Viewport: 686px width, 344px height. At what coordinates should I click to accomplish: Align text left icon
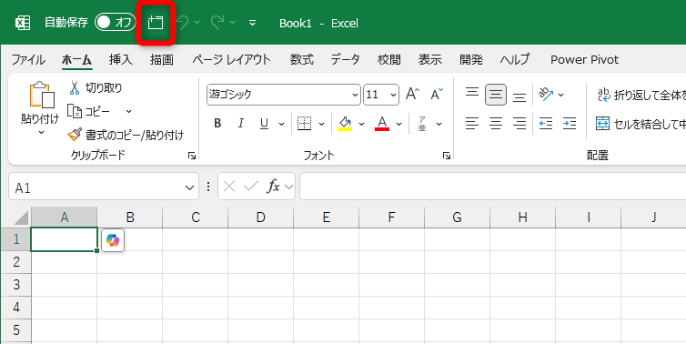click(x=471, y=124)
